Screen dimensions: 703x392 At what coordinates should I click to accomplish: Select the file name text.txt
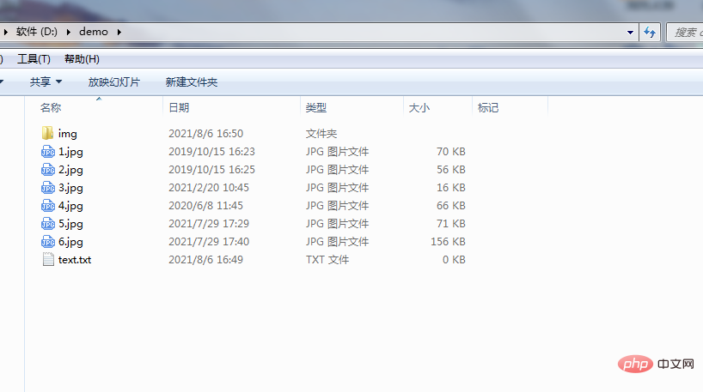click(75, 260)
